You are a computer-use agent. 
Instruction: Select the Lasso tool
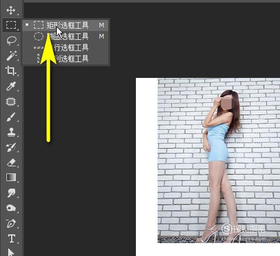pyautogui.click(x=11, y=40)
